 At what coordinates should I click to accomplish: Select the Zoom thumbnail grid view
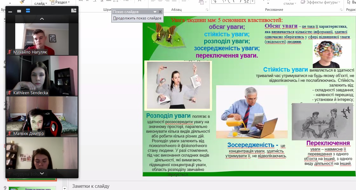click(28, 11)
